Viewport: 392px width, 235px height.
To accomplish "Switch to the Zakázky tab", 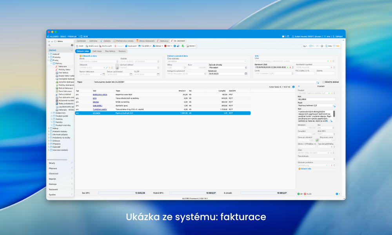I will point(105,41).
